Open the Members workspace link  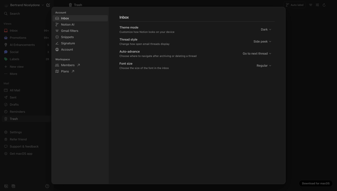(x=80, y=65)
